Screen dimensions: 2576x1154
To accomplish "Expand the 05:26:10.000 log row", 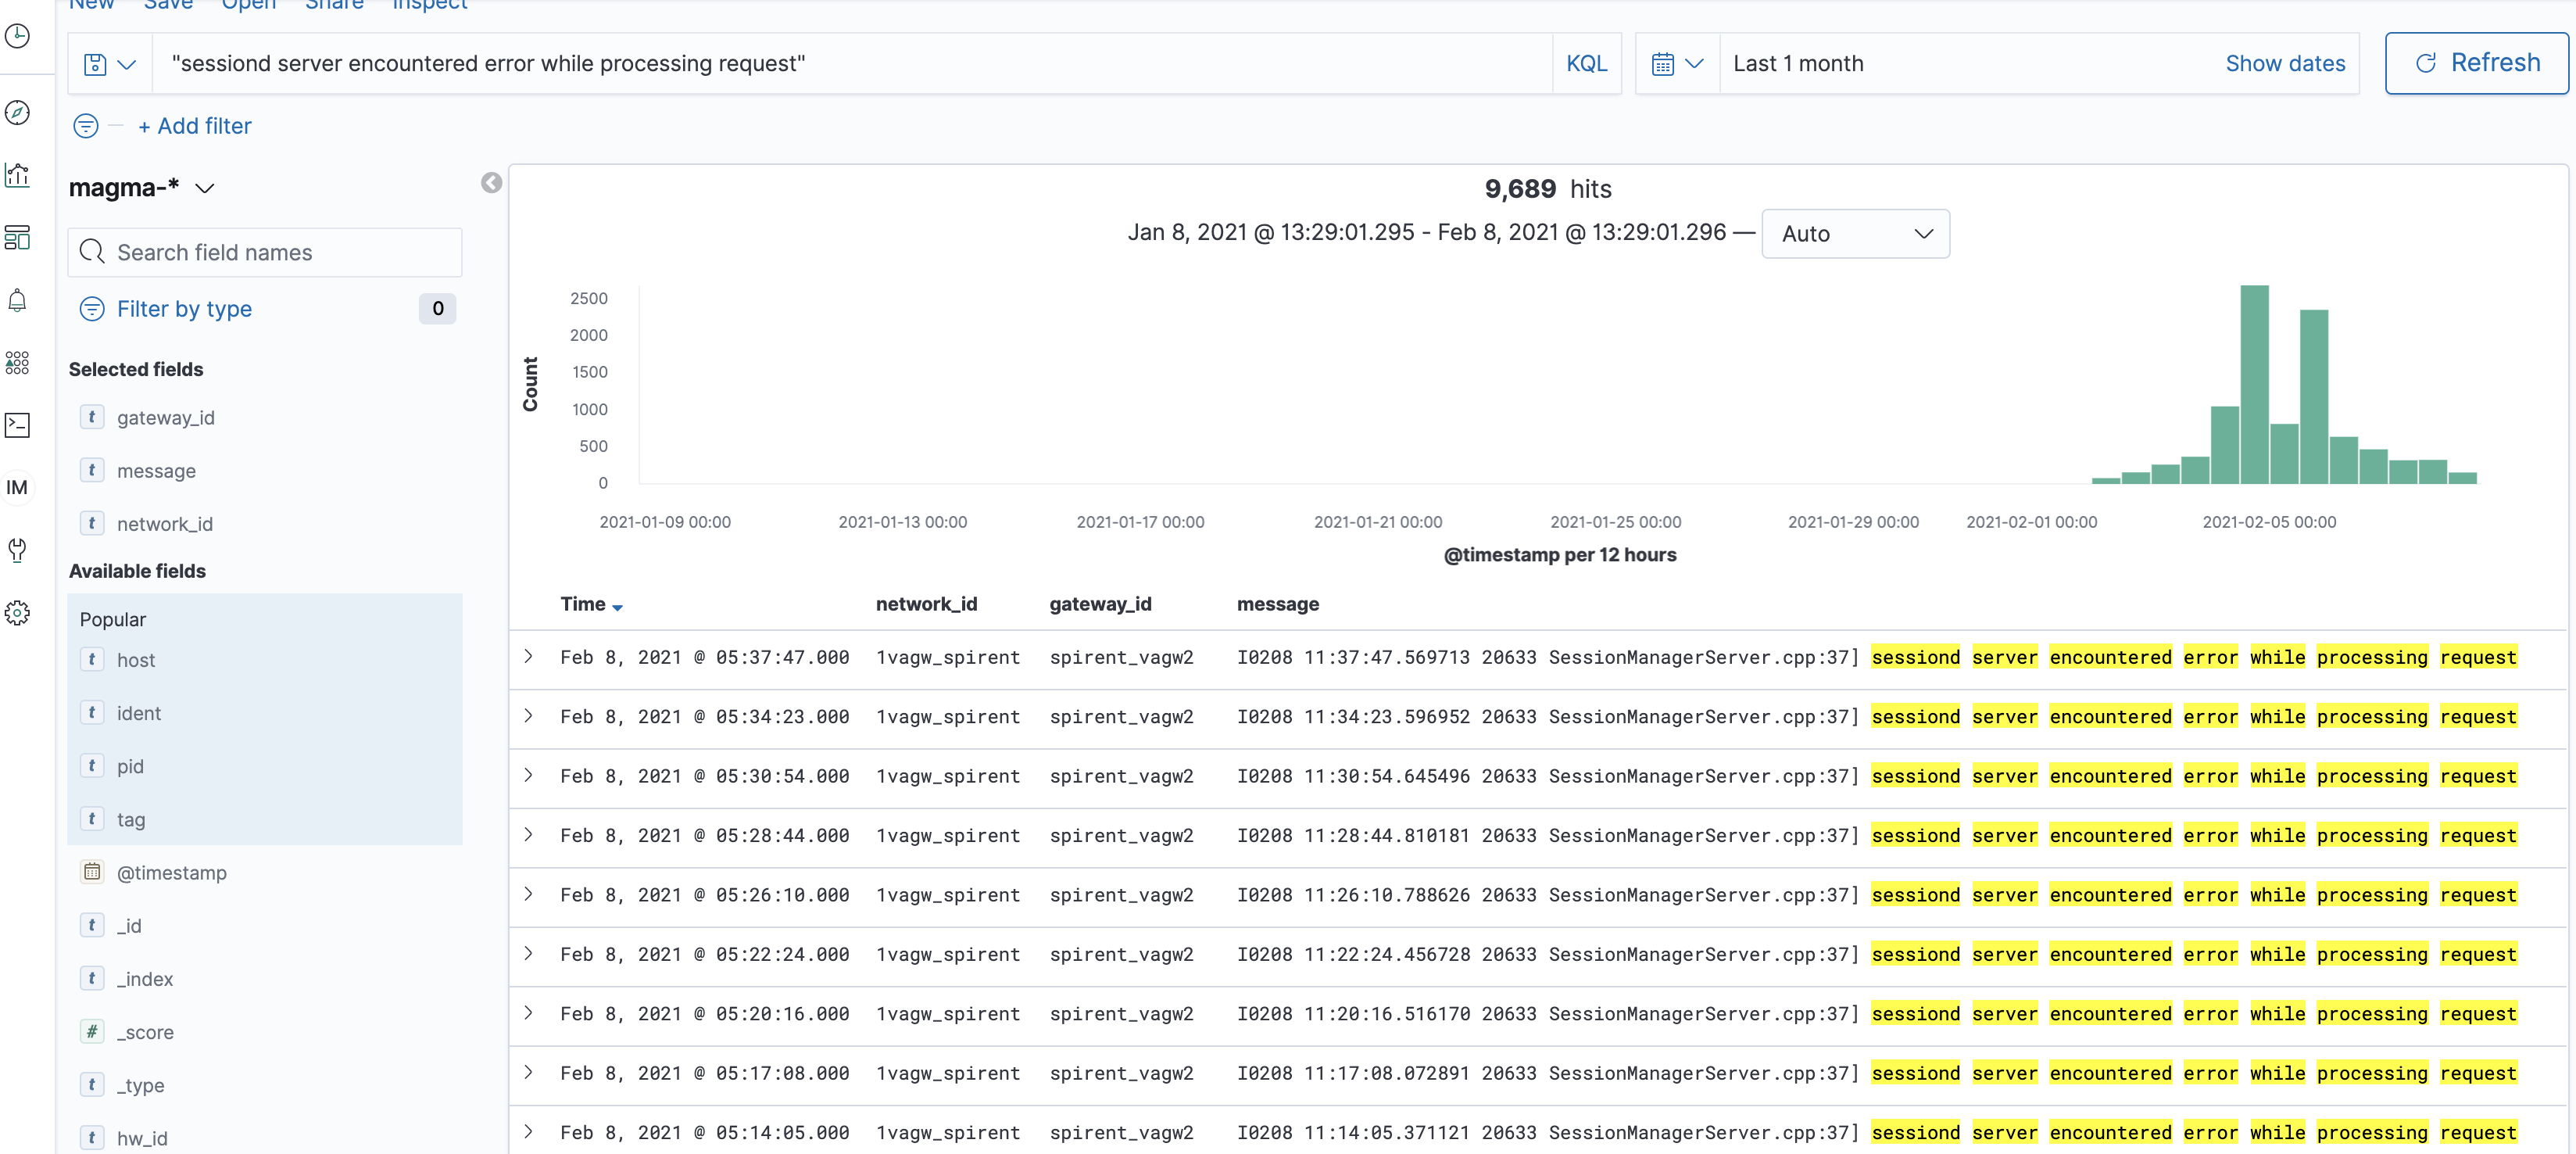I will (x=528, y=894).
